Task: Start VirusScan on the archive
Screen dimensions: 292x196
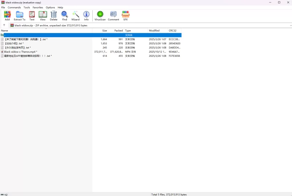Action: [100, 15]
